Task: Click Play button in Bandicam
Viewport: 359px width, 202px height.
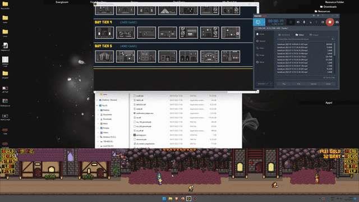Action: (x=284, y=84)
